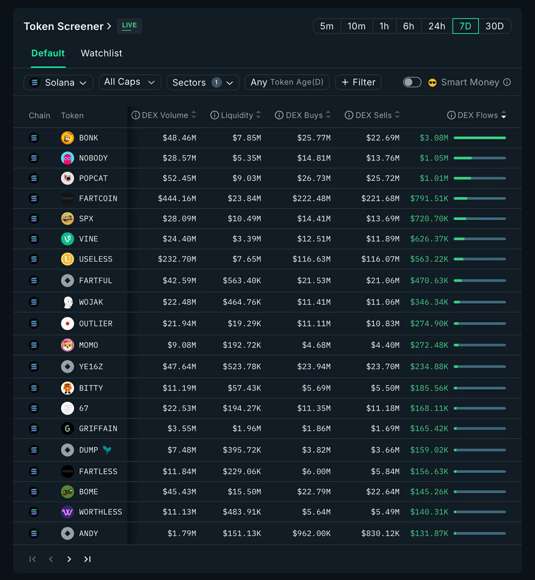Go to the previous page
Screen dimensions: 535x580
[x=51, y=559]
